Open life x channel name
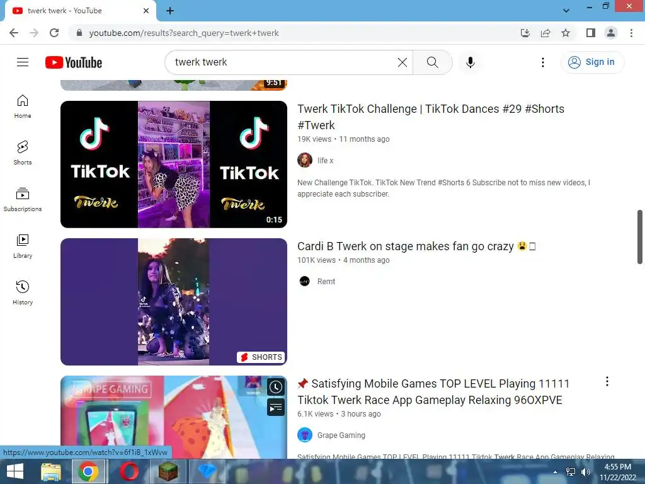Image resolution: width=645 pixels, height=484 pixels. 325,161
